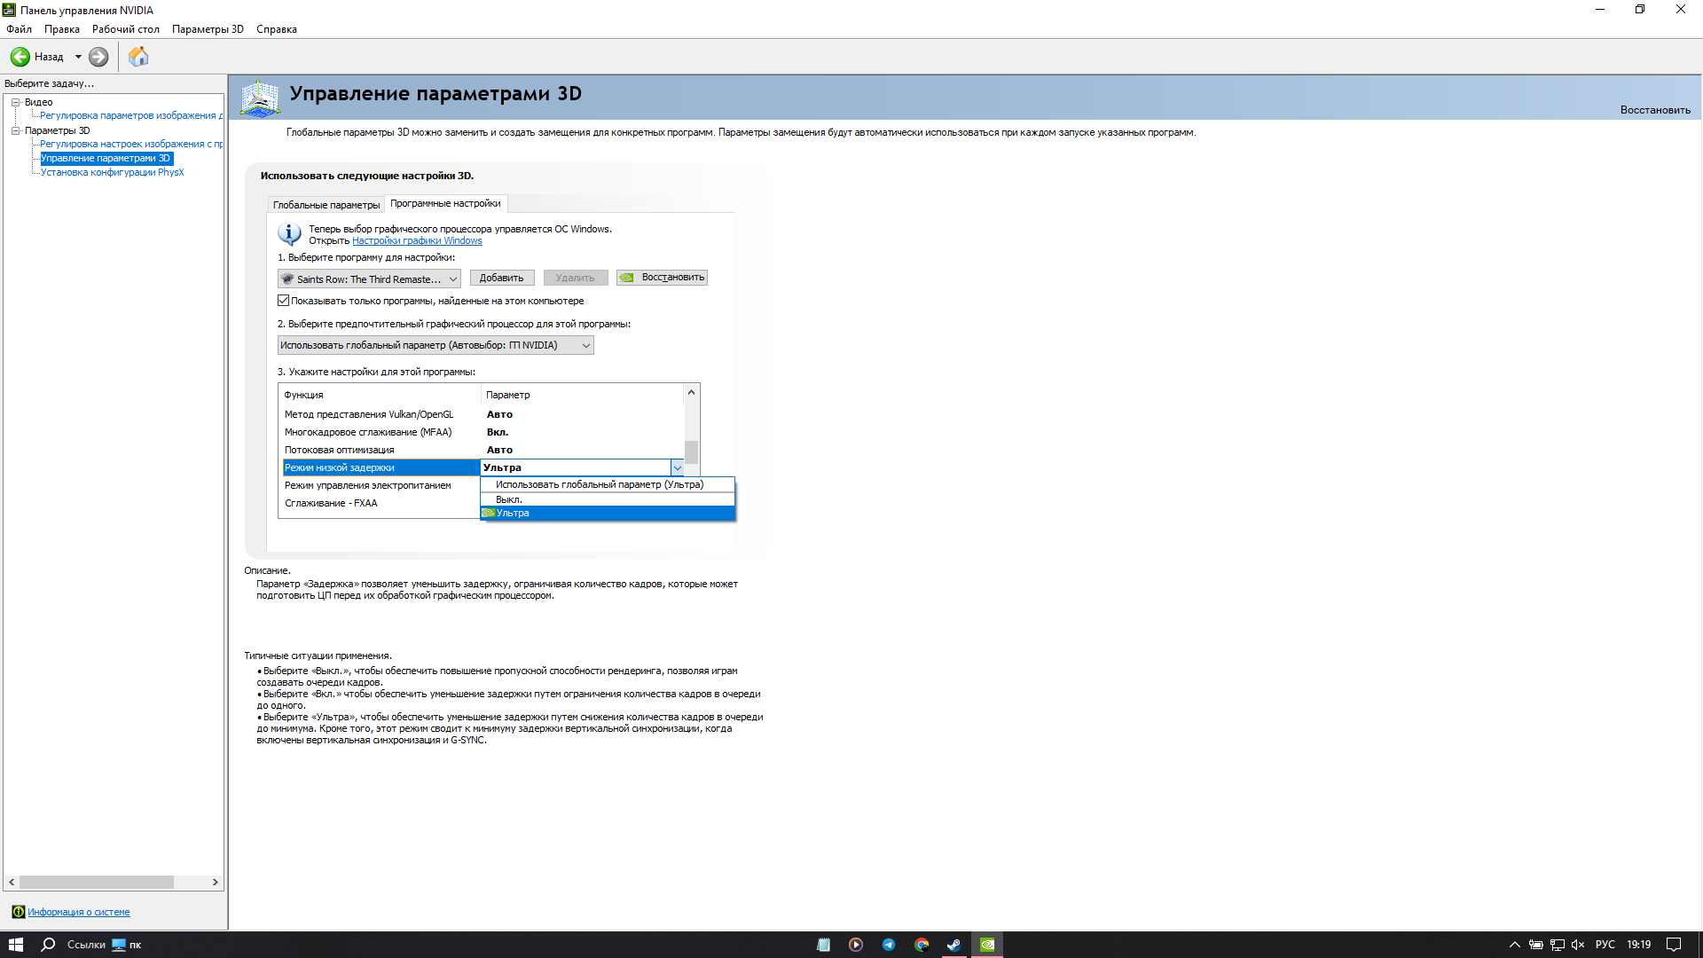Click muted volume tray icon

1578,945
